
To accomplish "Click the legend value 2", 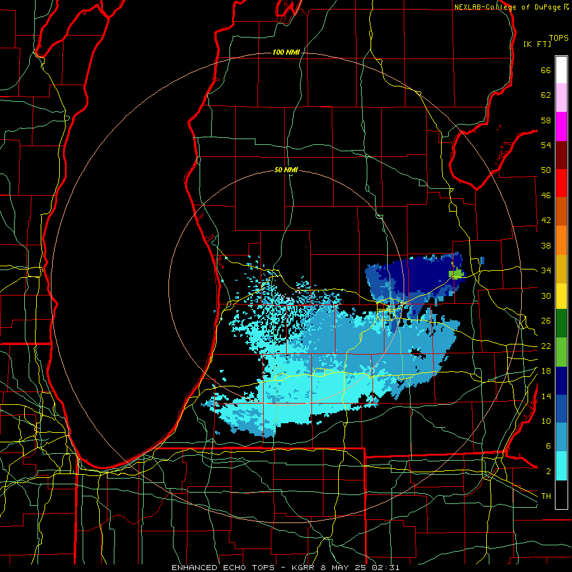I will [x=548, y=472].
